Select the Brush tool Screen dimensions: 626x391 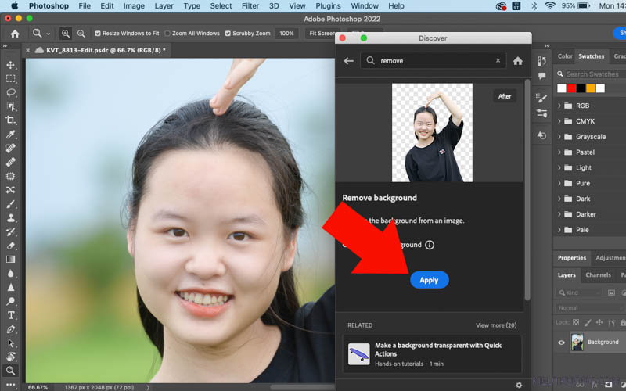point(11,204)
